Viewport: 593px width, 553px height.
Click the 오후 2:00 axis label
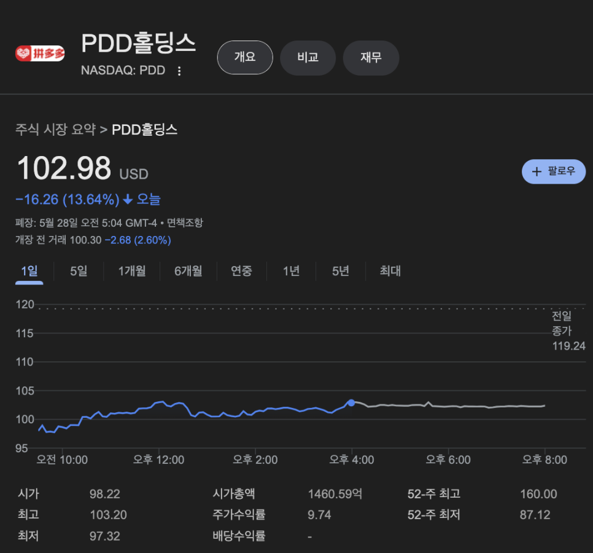coord(255,460)
